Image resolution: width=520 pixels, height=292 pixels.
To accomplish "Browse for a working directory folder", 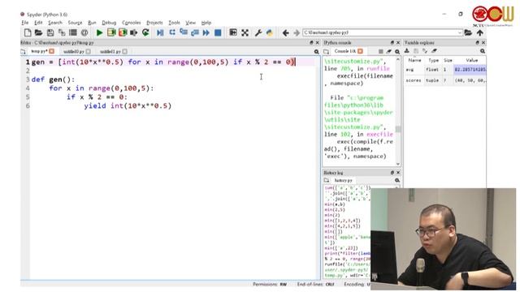I will coord(468,32).
